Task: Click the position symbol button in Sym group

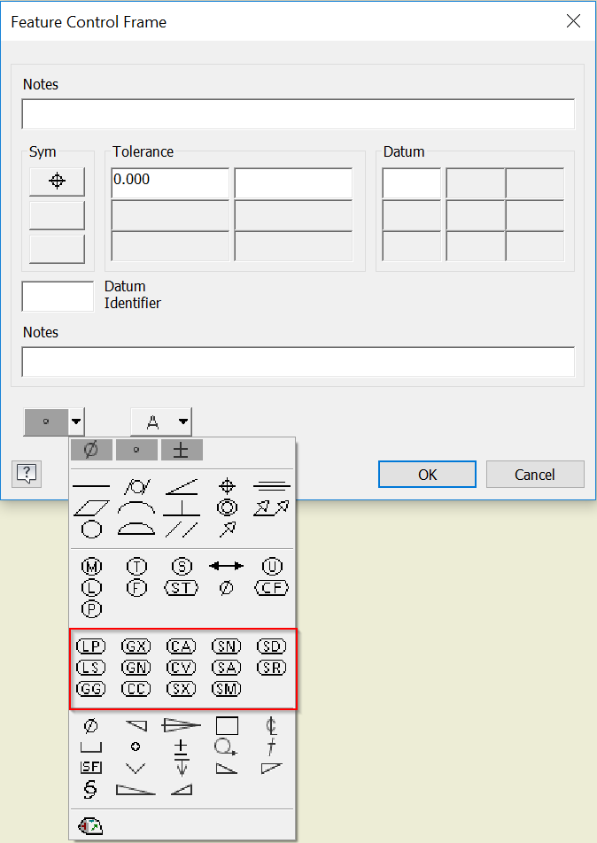Action: click(56, 182)
